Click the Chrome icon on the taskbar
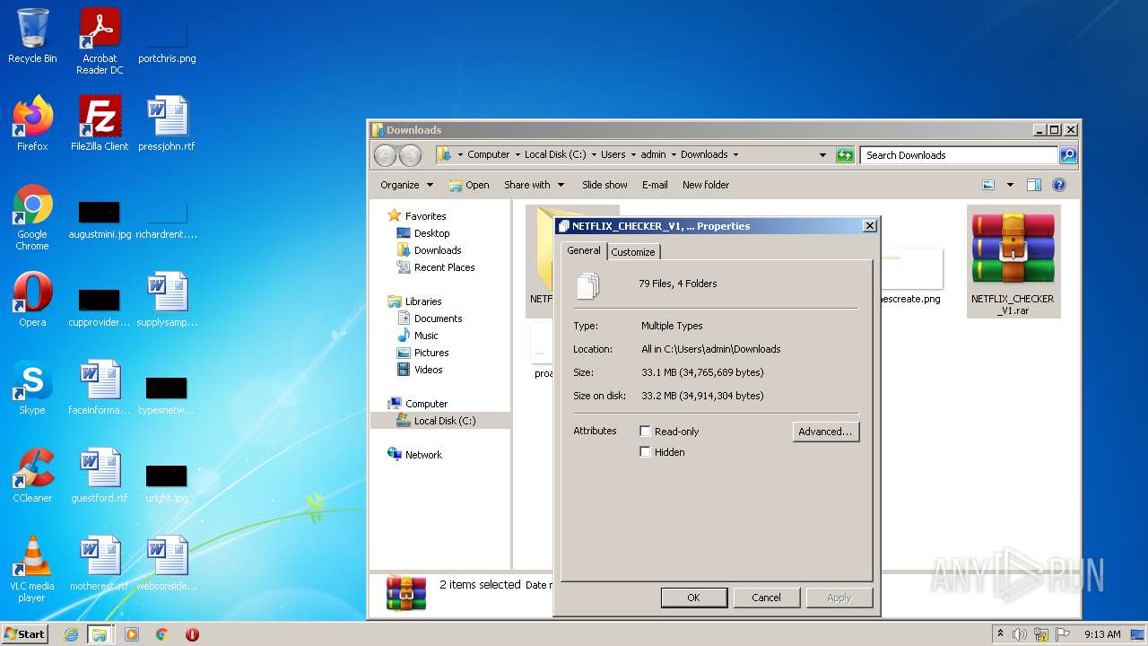1148x646 pixels. click(162, 634)
